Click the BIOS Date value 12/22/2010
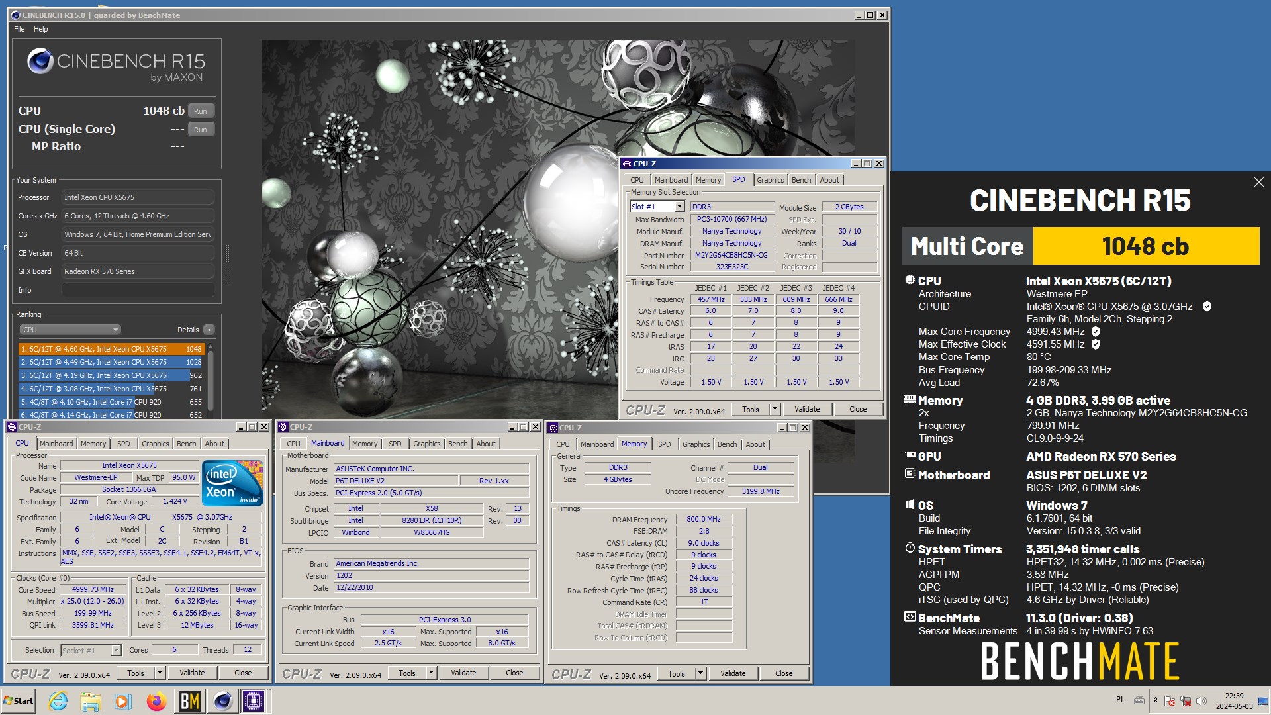Viewport: 1271px width, 715px height. tap(432, 587)
